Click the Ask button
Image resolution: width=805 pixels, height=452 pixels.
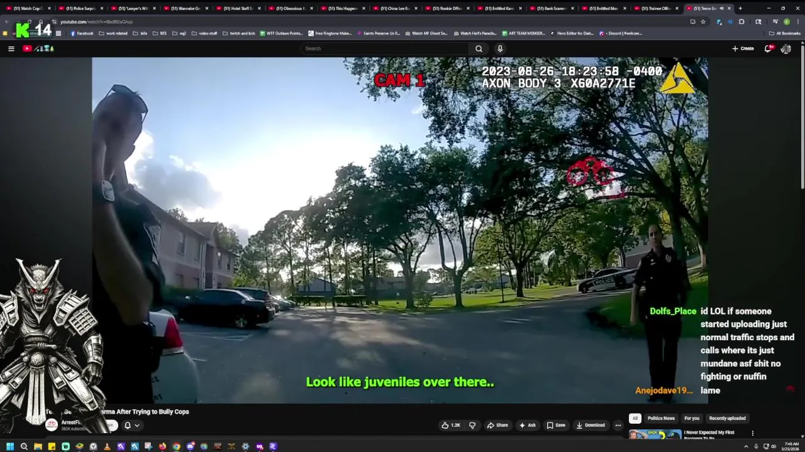[x=527, y=425]
